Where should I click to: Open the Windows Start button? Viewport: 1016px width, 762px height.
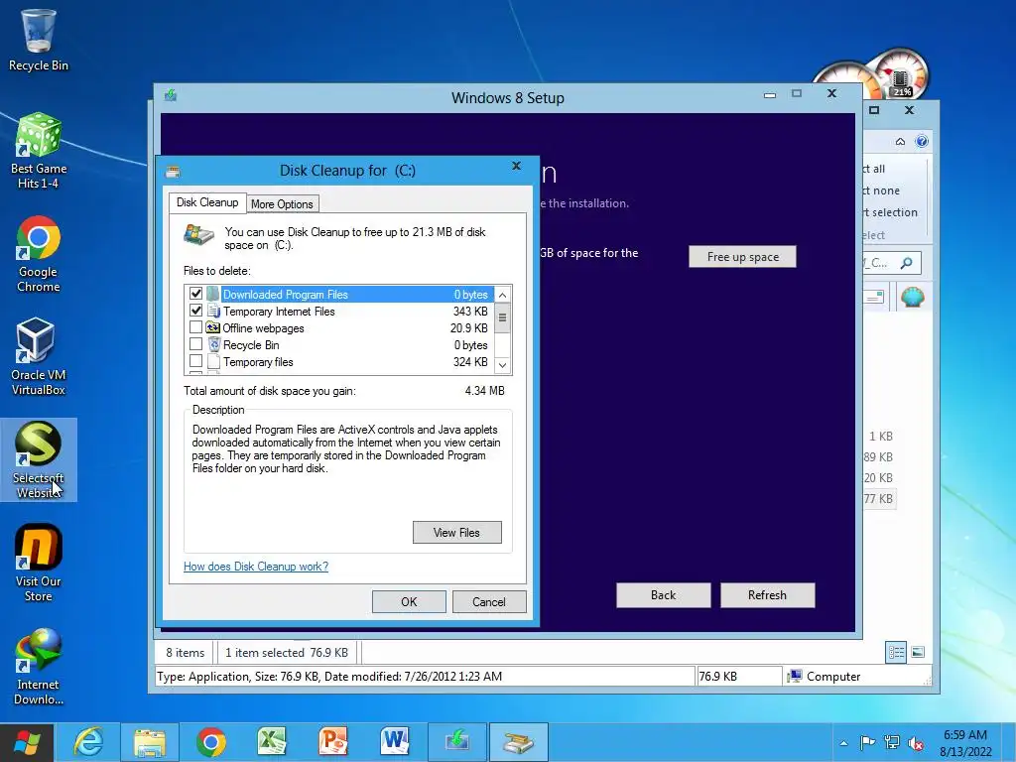pyautogui.click(x=27, y=742)
